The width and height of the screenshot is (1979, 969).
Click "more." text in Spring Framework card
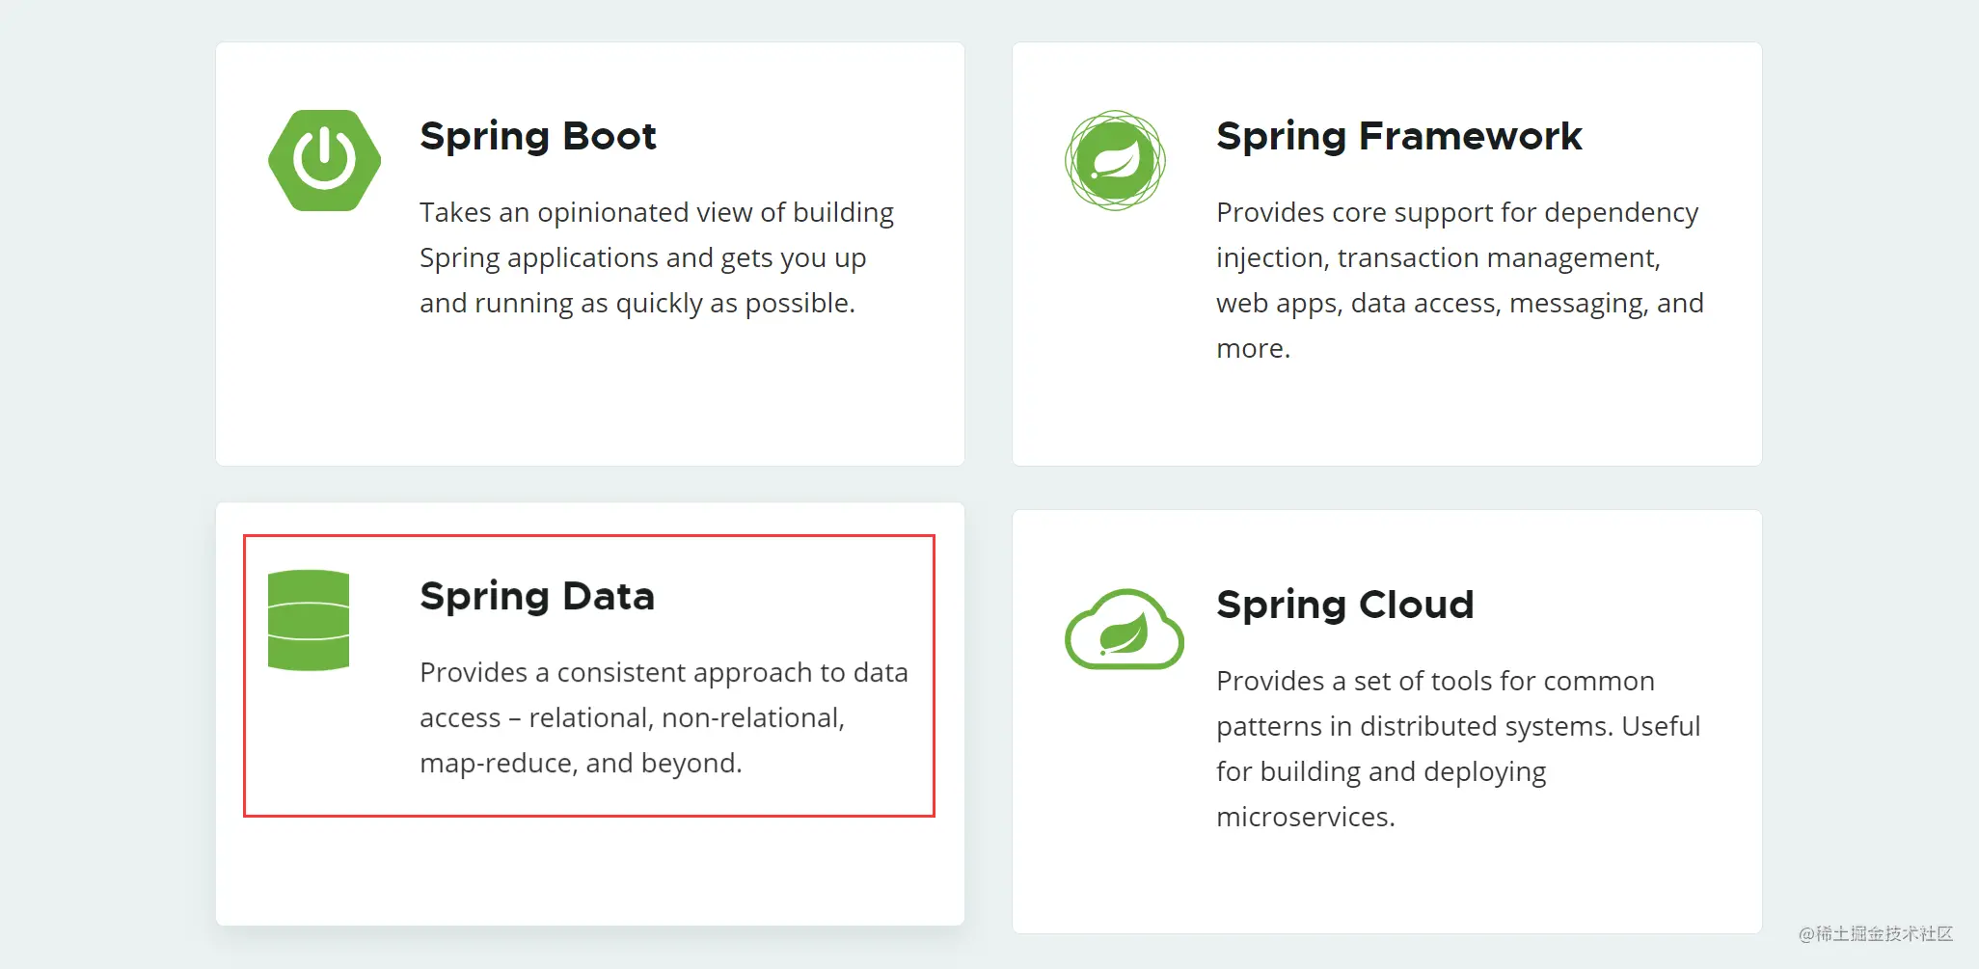click(1253, 348)
